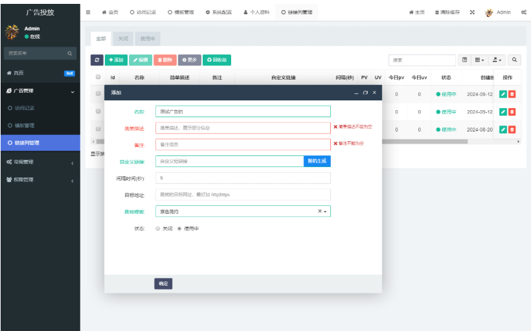
Task: Click the red delete icon in the top table row
Action: point(512,94)
